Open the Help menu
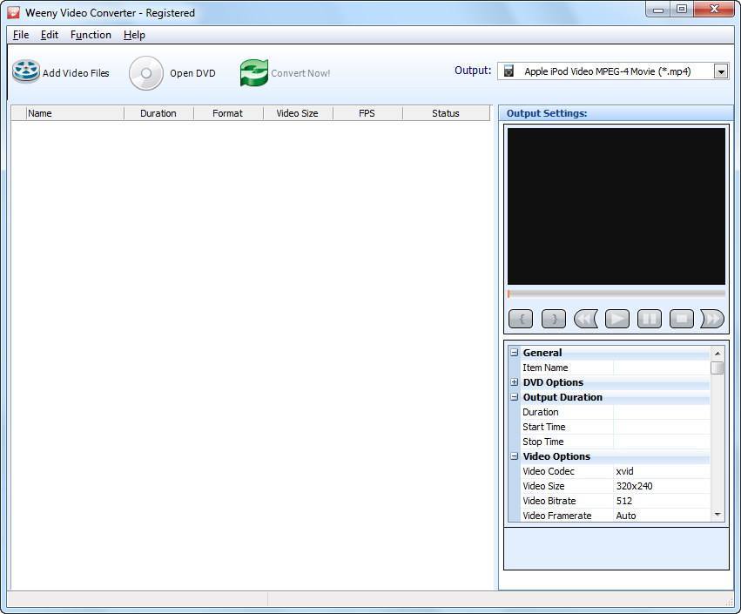 tap(134, 35)
